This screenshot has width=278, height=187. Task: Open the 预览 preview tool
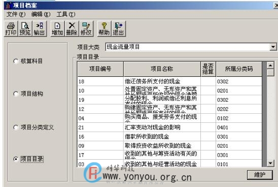point(25,29)
